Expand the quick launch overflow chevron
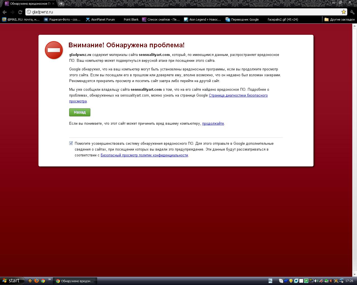 point(50,279)
